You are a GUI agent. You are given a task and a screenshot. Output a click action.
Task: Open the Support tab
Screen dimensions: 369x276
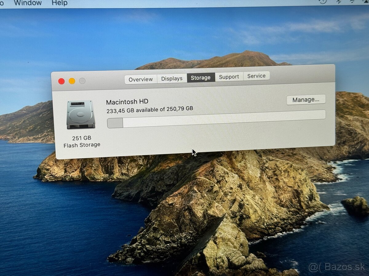coord(229,77)
